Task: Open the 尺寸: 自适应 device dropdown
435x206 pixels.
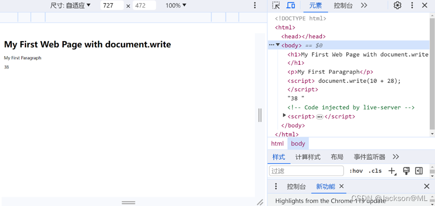Action: tap(71, 6)
